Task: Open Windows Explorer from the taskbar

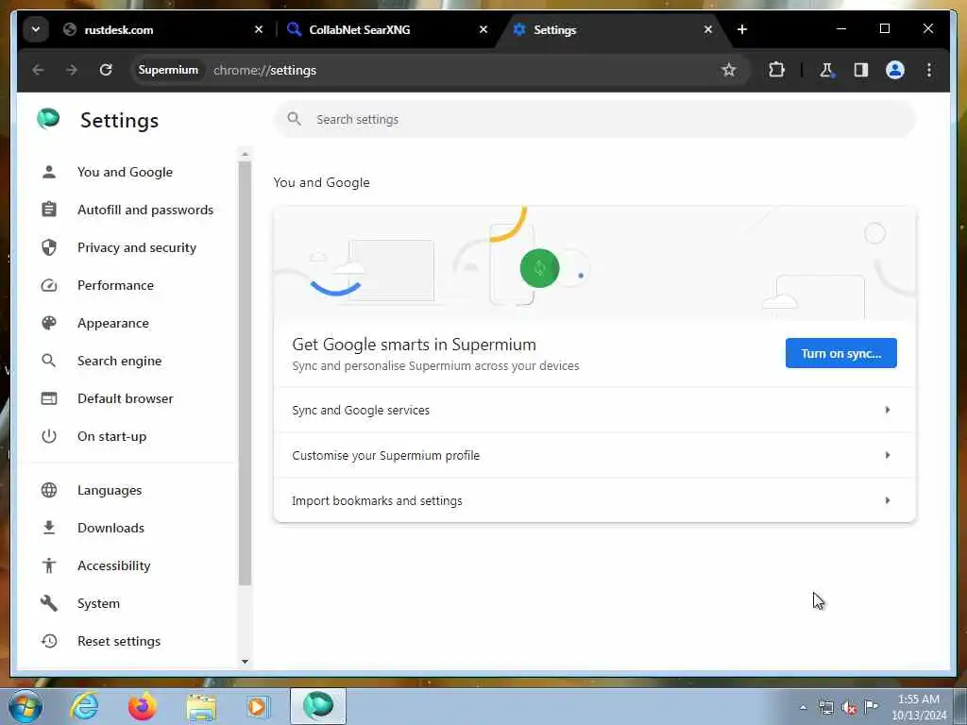Action: coord(201,706)
